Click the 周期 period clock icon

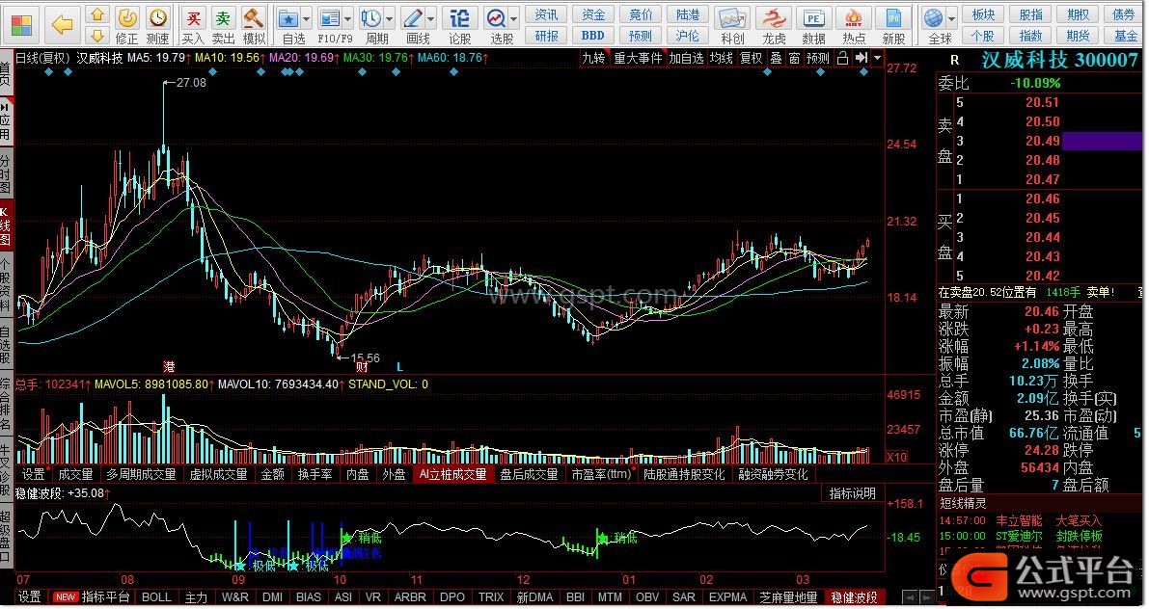pos(370,17)
